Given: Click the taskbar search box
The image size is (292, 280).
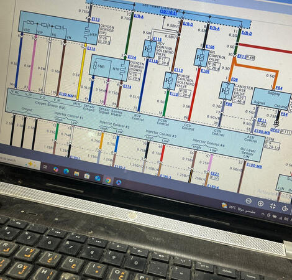Looking at the screenshot, I should click(20, 162).
